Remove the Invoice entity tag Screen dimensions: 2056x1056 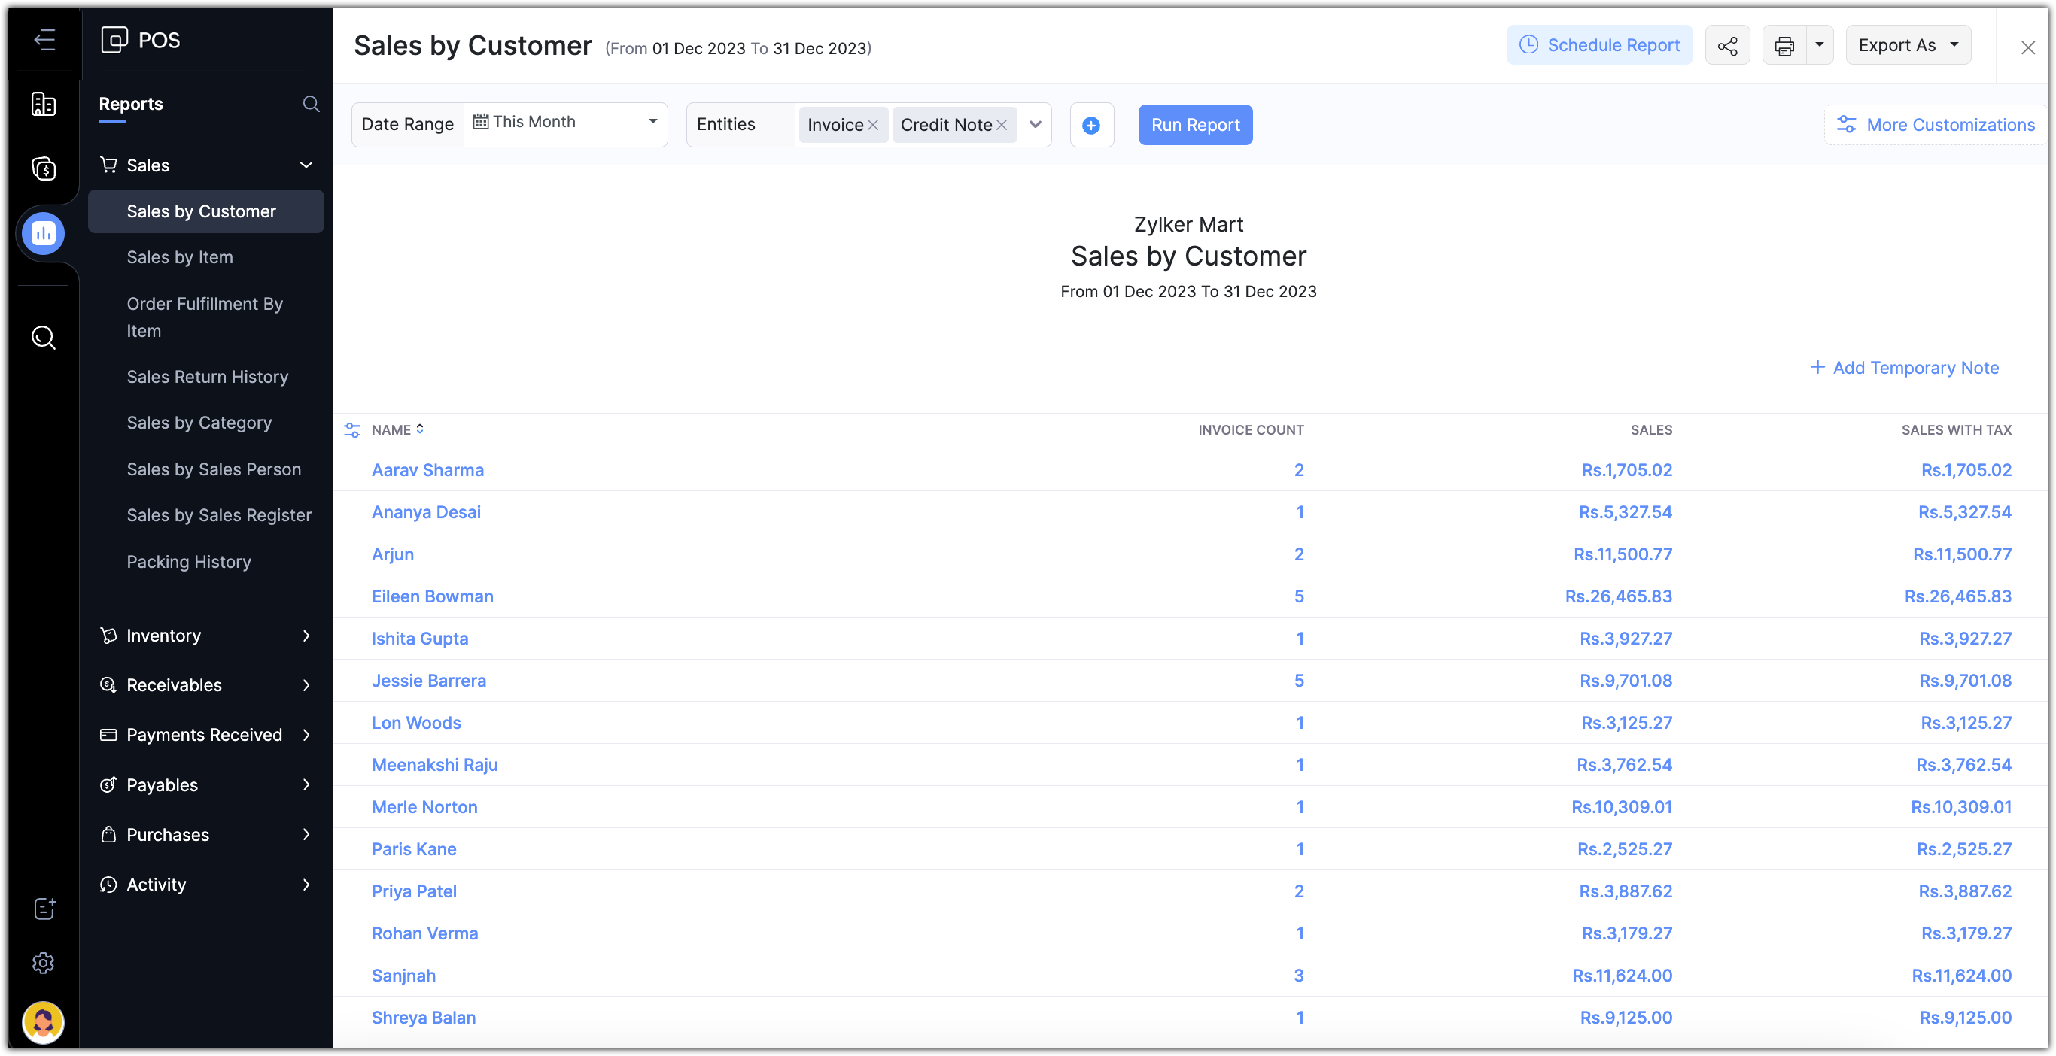873,125
